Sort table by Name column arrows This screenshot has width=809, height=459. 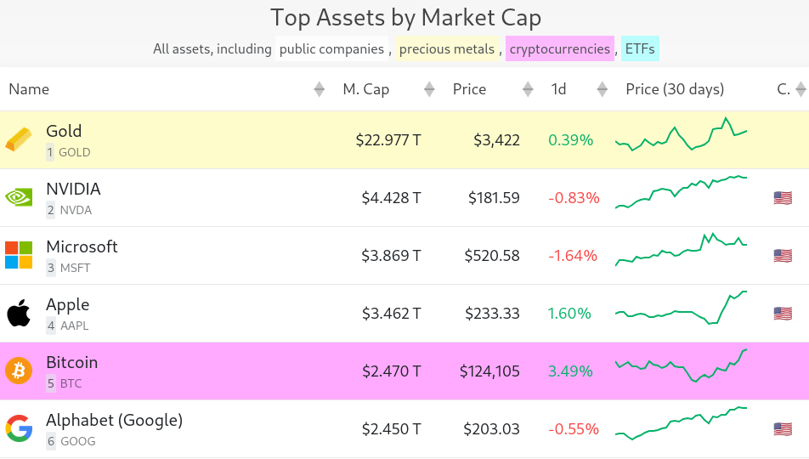coord(319,89)
